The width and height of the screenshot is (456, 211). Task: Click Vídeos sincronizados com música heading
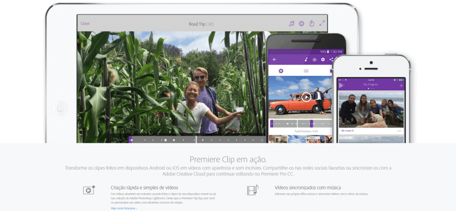tap(308, 188)
